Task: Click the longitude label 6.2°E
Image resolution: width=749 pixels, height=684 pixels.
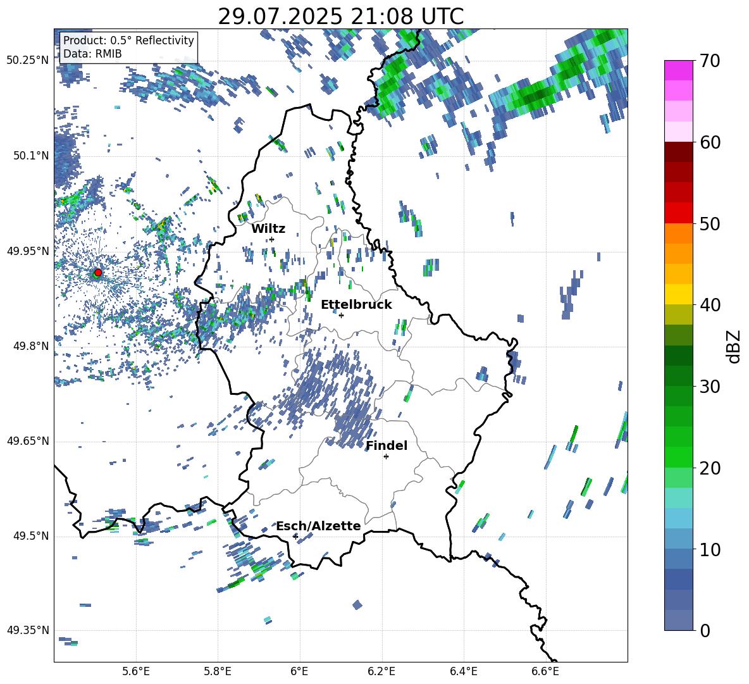Action: [x=381, y=671]
